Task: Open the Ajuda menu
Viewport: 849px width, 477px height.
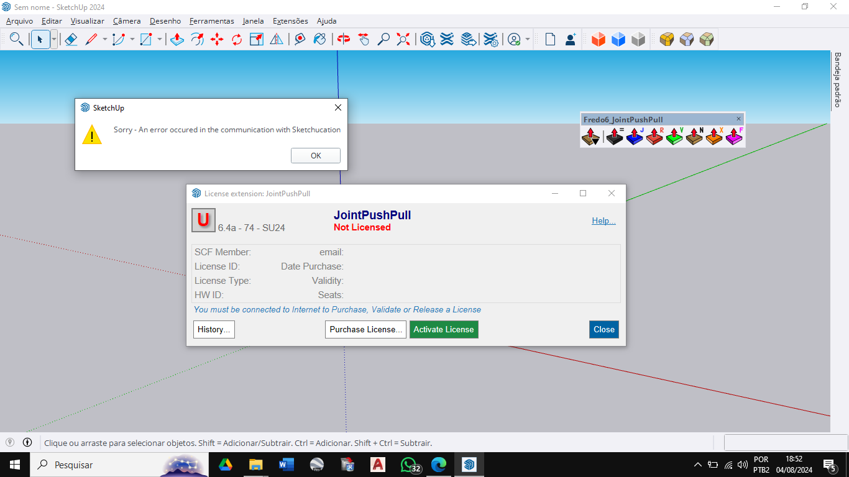Action: coord(327,20)
